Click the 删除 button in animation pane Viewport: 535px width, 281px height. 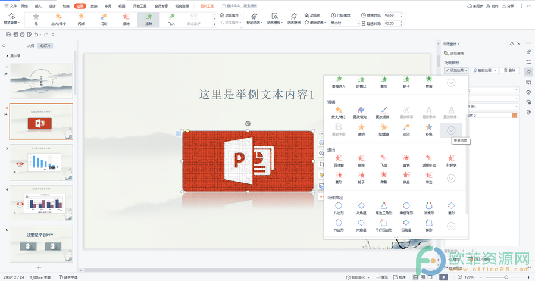(x=510, y=70)
